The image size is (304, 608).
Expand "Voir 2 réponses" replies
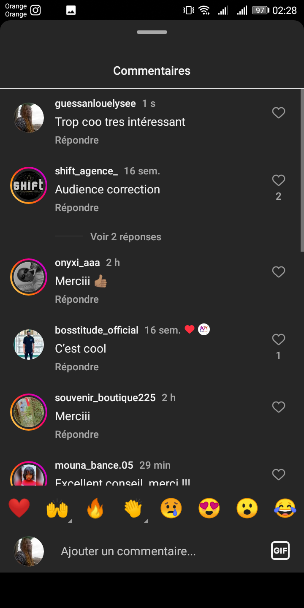click(x=125, y=237)
